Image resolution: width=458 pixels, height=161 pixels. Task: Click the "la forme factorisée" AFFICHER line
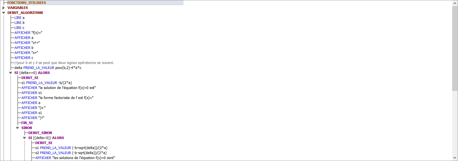pos(57,98)
